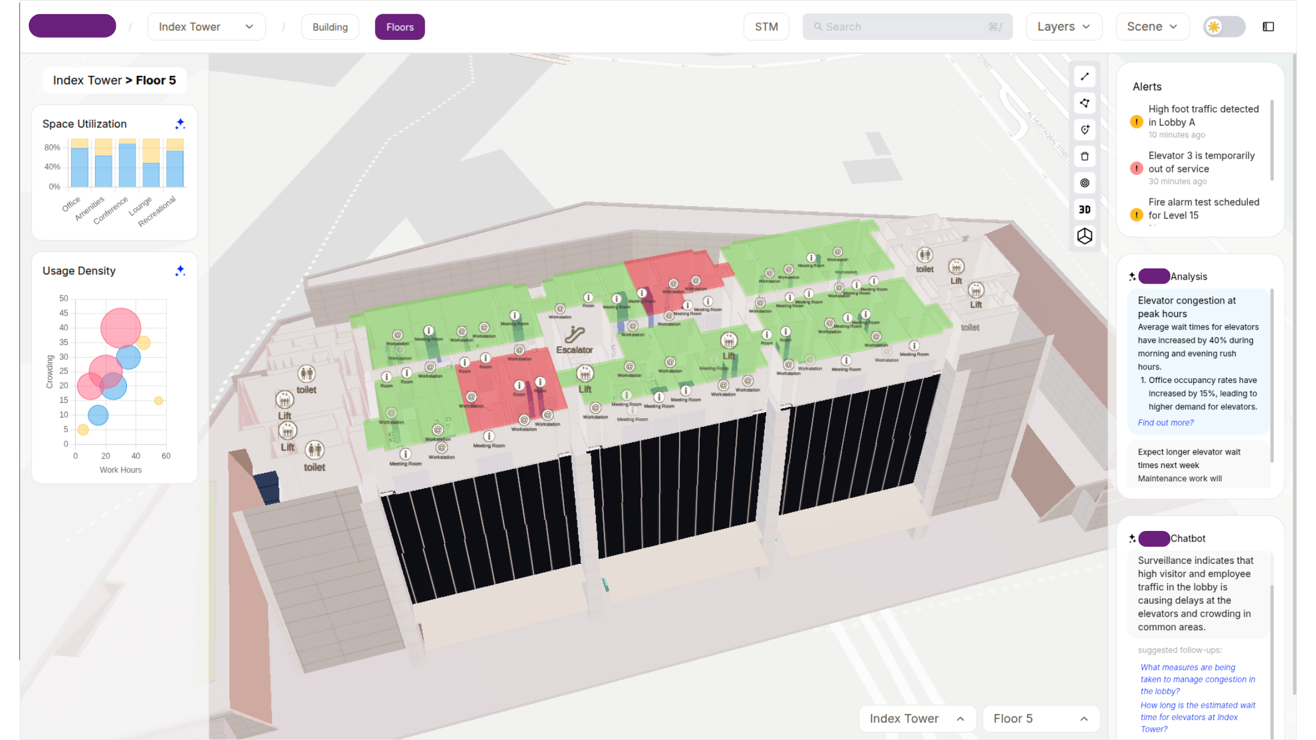Open 'Elevator congestion at peak hours' analysis card
The width and height of the screenshot is (1316, 740).
pos(1198,361)
